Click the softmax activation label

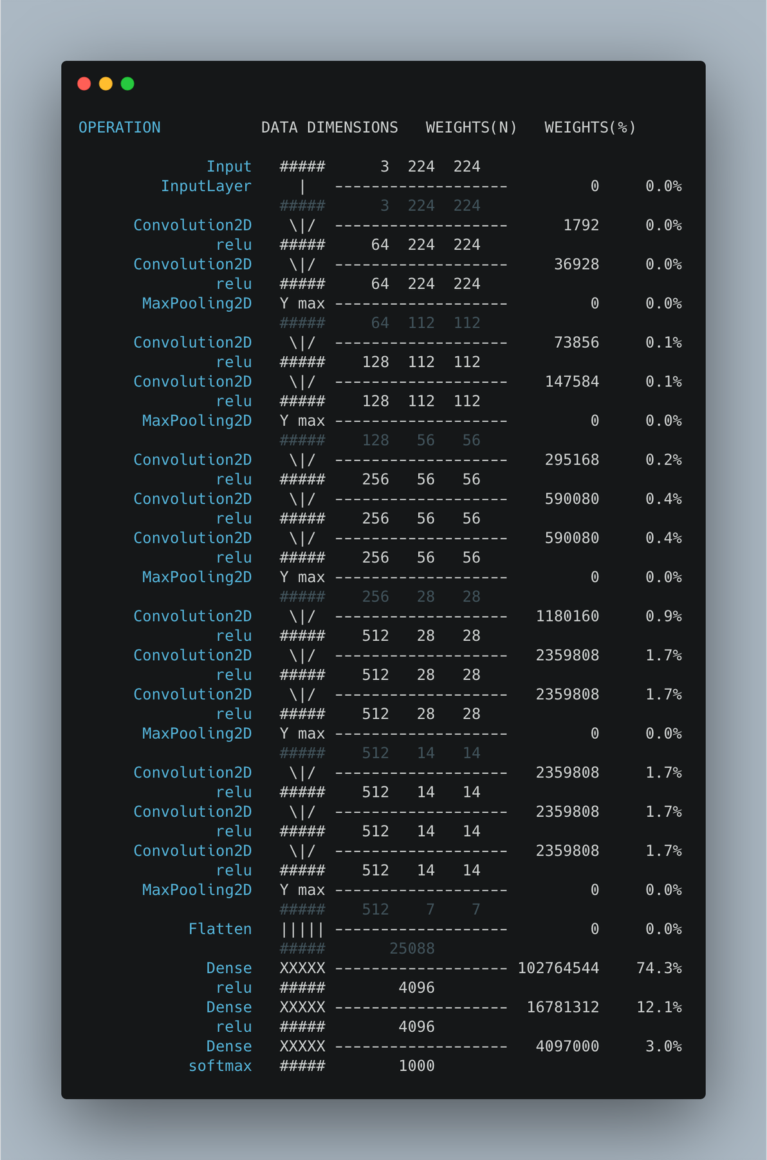pos(220,1066)
